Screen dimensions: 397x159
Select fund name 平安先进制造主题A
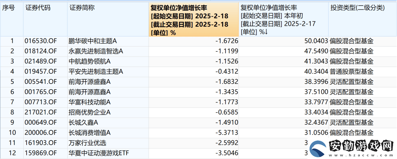click(96, 72)
